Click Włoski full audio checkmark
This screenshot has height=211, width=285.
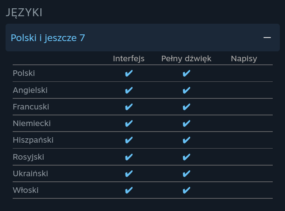(x=186, y=190)
